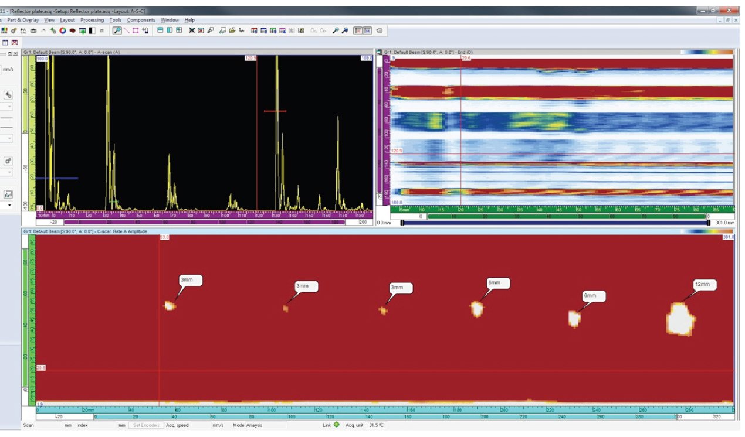The image size is (745, 437).
Task: Open the Tools menu
Action: [116, 20]
